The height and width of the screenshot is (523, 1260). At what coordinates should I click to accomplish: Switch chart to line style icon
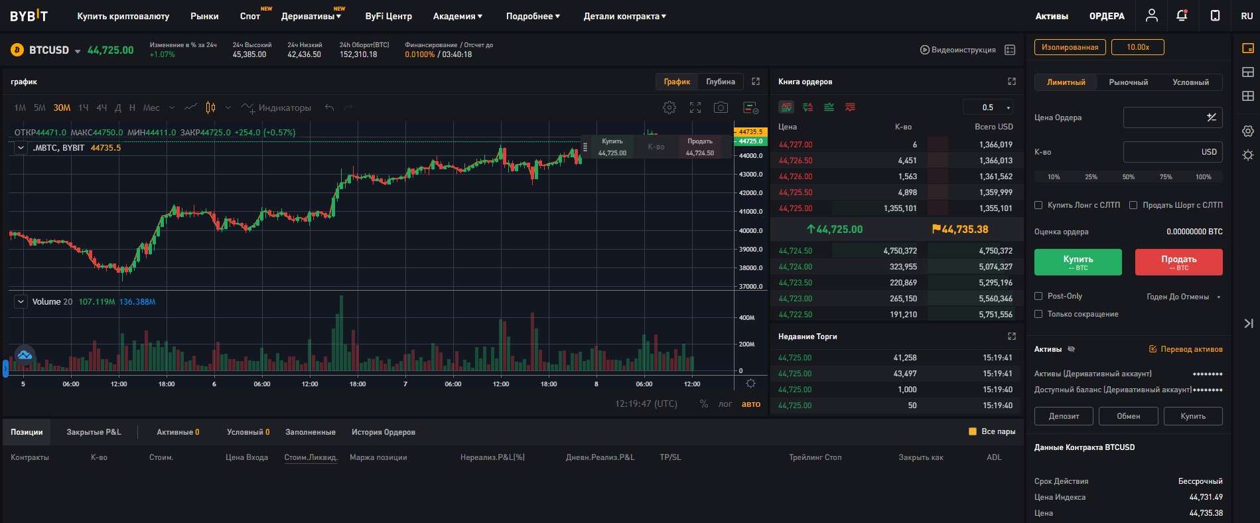(x=190, y=108)
